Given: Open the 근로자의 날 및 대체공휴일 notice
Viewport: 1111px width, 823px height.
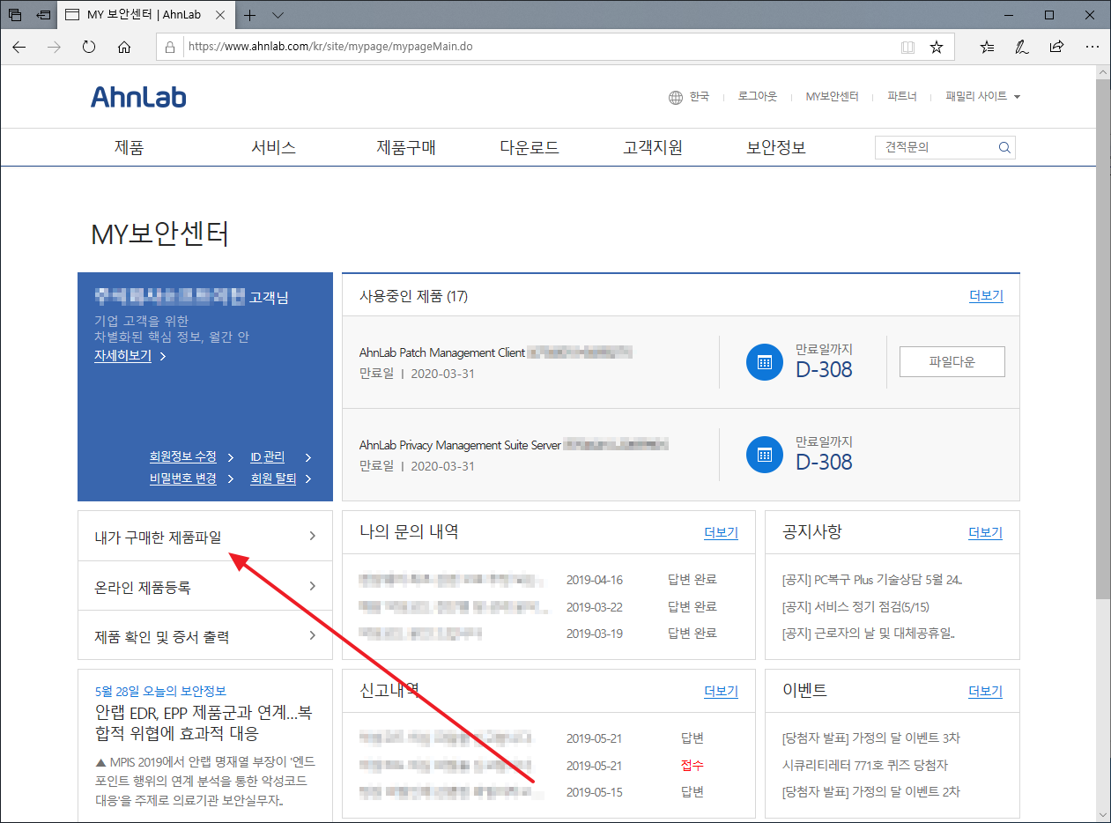Looking at the screenshot, I should click(869, 634).
